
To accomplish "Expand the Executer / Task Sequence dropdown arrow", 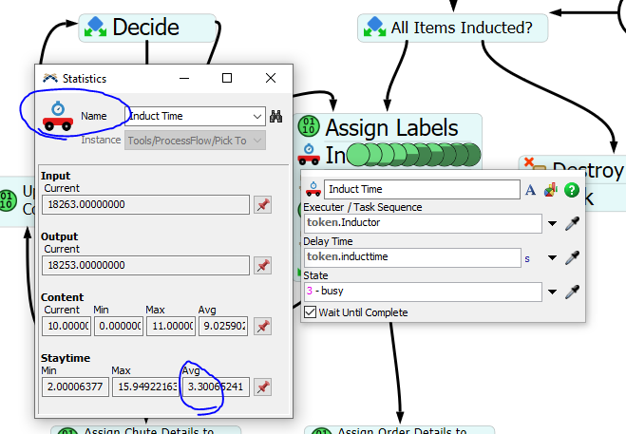I will tap(552, 224).
